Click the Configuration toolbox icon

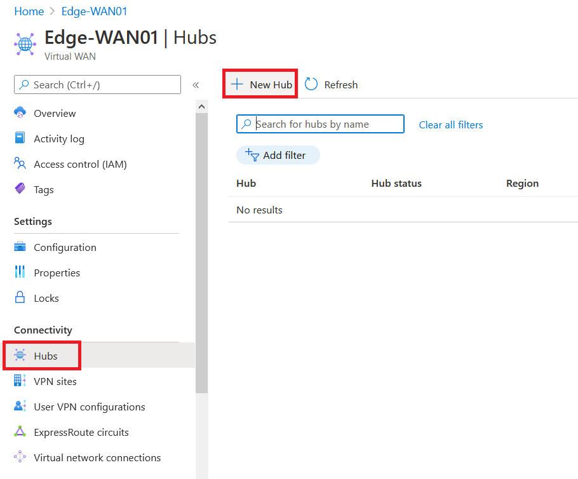pyautogui.click(x=20, y=246)
